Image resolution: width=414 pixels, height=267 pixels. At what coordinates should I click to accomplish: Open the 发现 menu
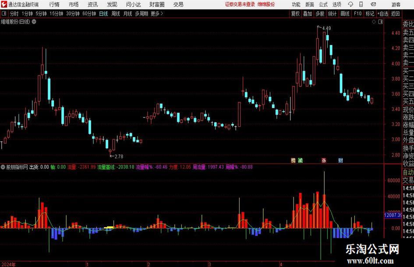[112, 4]
